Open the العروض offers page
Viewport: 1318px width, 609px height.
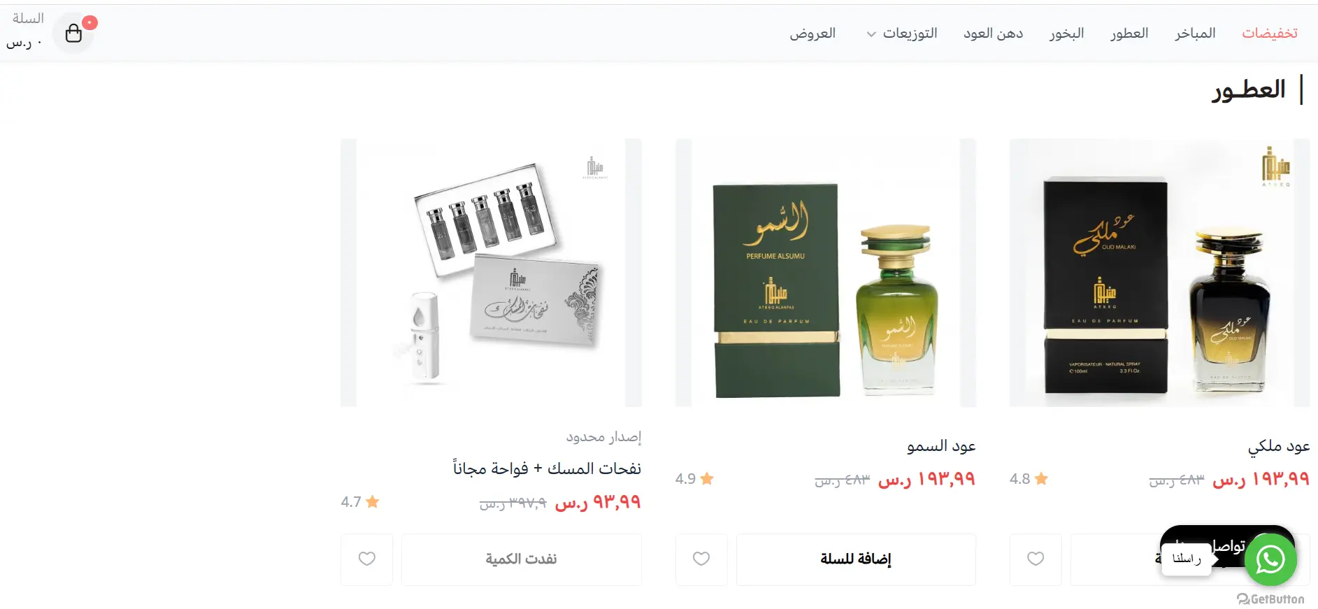[812, 33]
